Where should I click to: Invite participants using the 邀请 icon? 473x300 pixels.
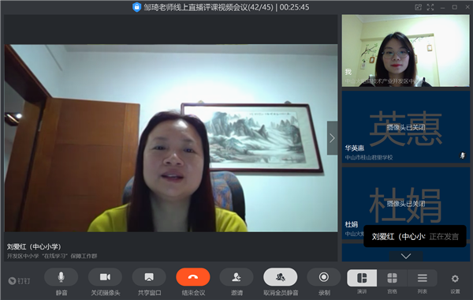click(236, 277)
